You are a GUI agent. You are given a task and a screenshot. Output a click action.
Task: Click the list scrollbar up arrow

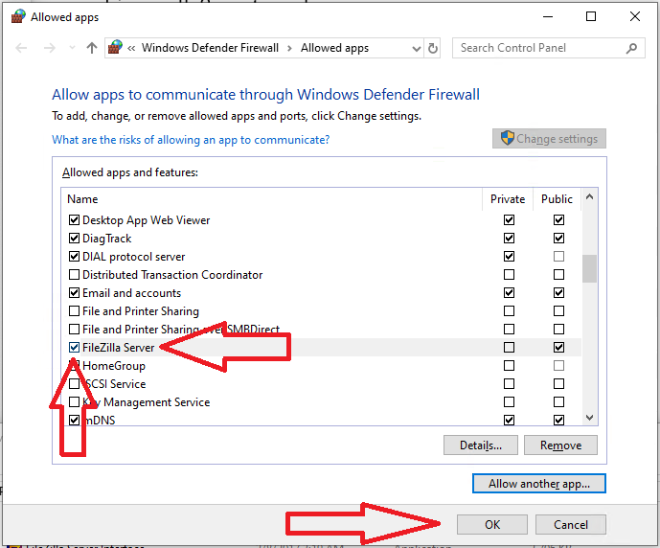590,196
